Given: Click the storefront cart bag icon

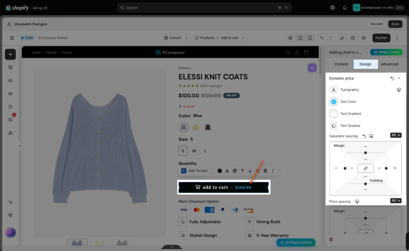Looking at the screenshot, I should 306,52.
